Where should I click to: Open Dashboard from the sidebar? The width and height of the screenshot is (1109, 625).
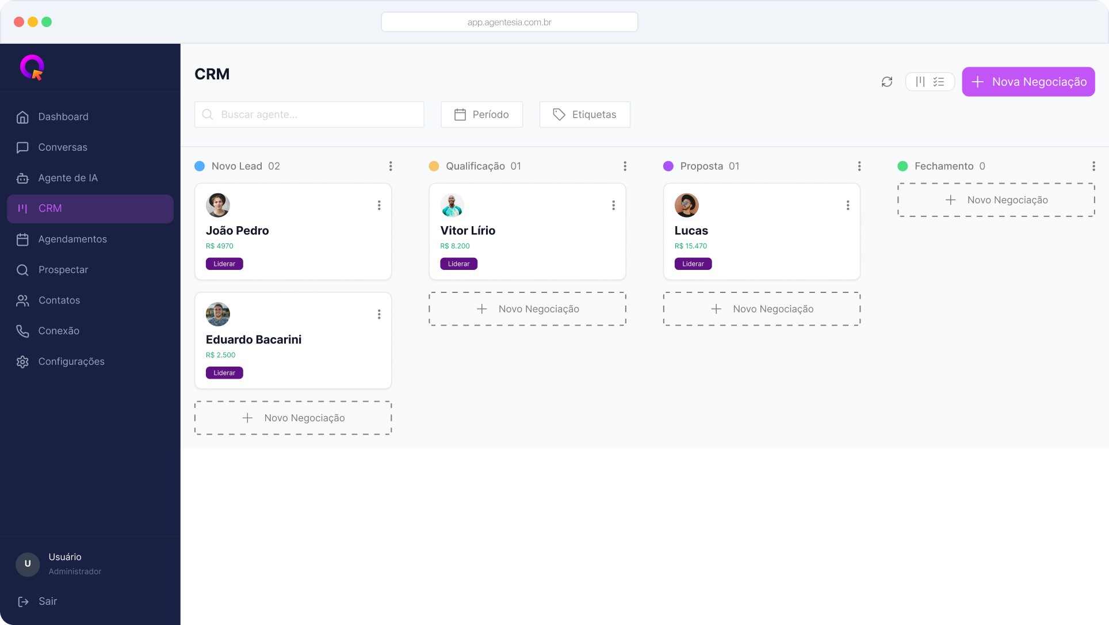coord(63,117)
